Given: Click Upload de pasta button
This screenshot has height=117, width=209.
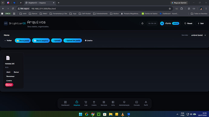Looking at the screenshot, I should click(73, 41).
